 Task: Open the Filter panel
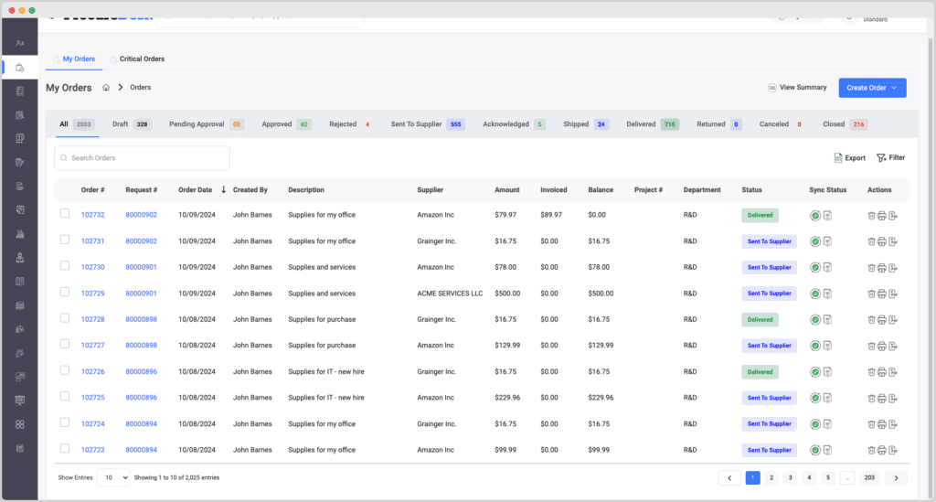[890, 157]
